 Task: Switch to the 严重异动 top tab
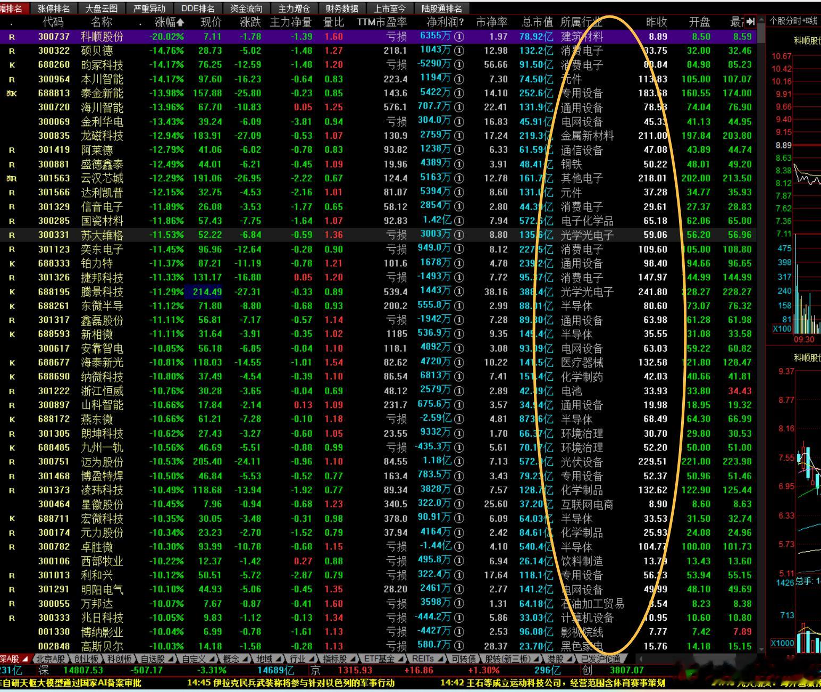click(149, 9)
